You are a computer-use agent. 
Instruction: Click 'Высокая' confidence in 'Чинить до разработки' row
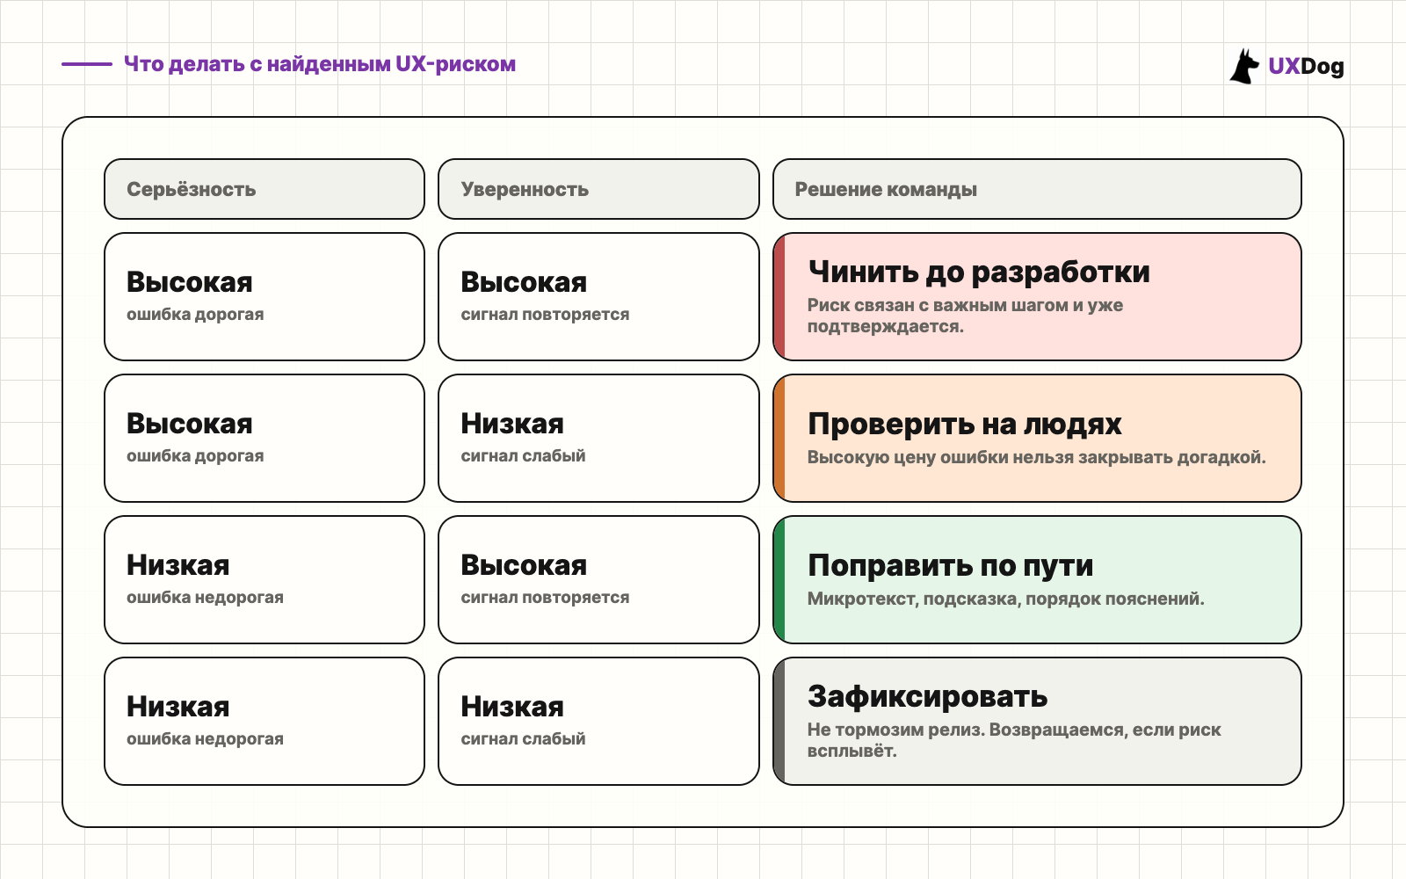[524, 282]
